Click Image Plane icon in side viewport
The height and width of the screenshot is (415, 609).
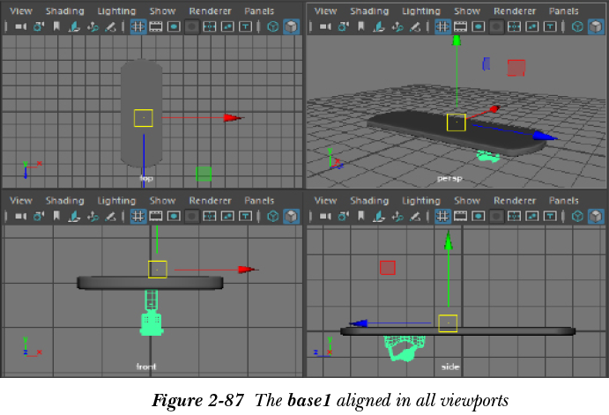coord(377,217)
